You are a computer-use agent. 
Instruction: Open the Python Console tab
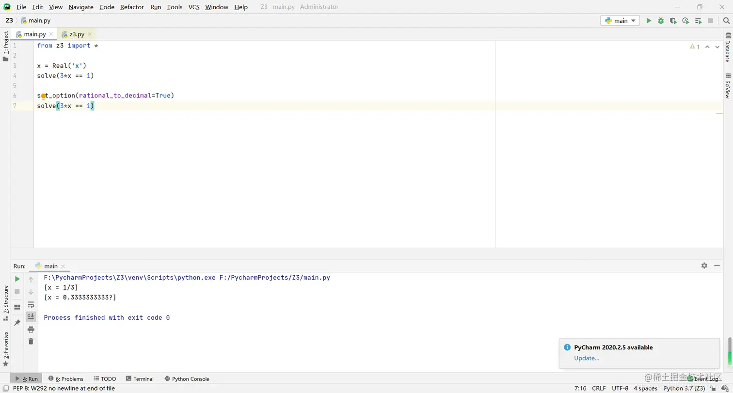click(187, 379)
